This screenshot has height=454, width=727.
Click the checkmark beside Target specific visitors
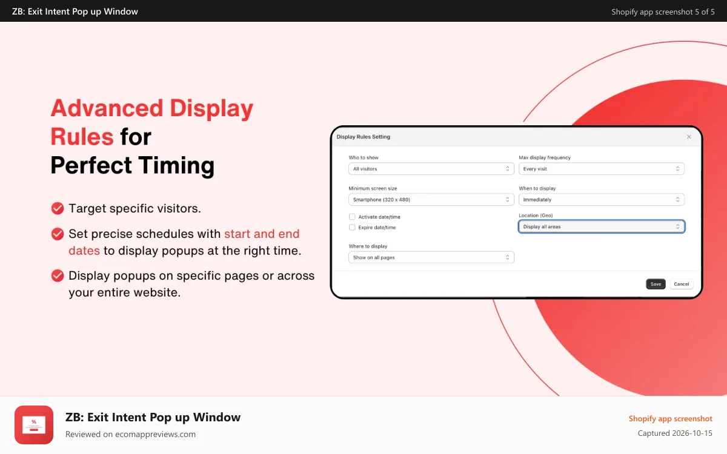point(58,209)
